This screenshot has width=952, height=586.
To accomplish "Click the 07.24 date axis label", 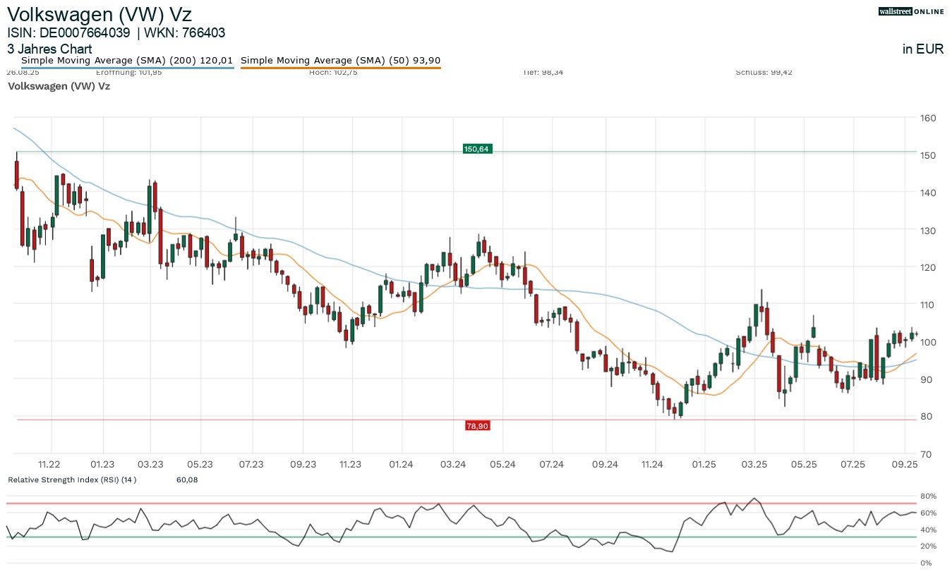I will point(552,464).
